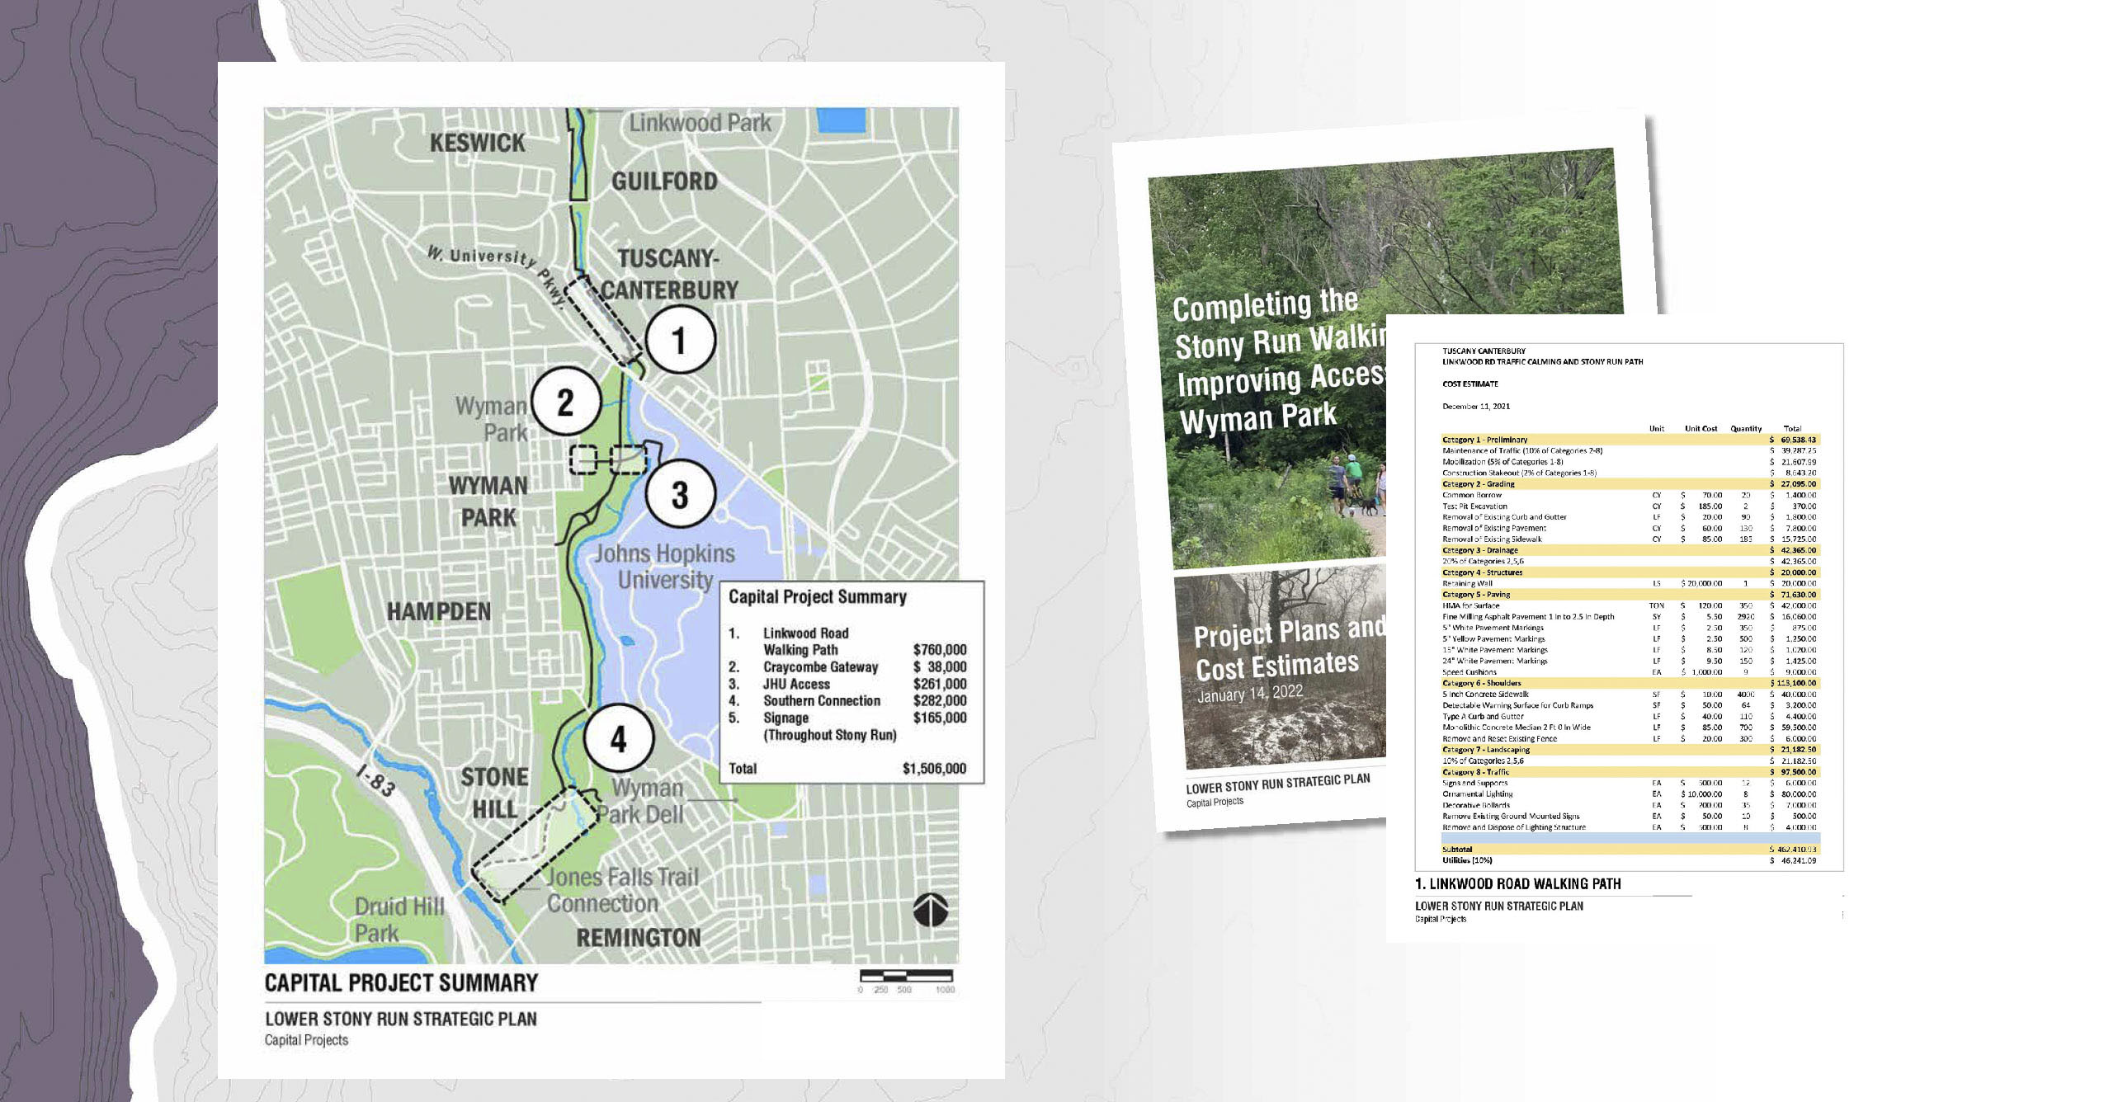Click the 1. LINKWOOD ROAD WALKING PATH caption
The width and height of the screenshot is (2104, 1102).
tap(1517, 883)
